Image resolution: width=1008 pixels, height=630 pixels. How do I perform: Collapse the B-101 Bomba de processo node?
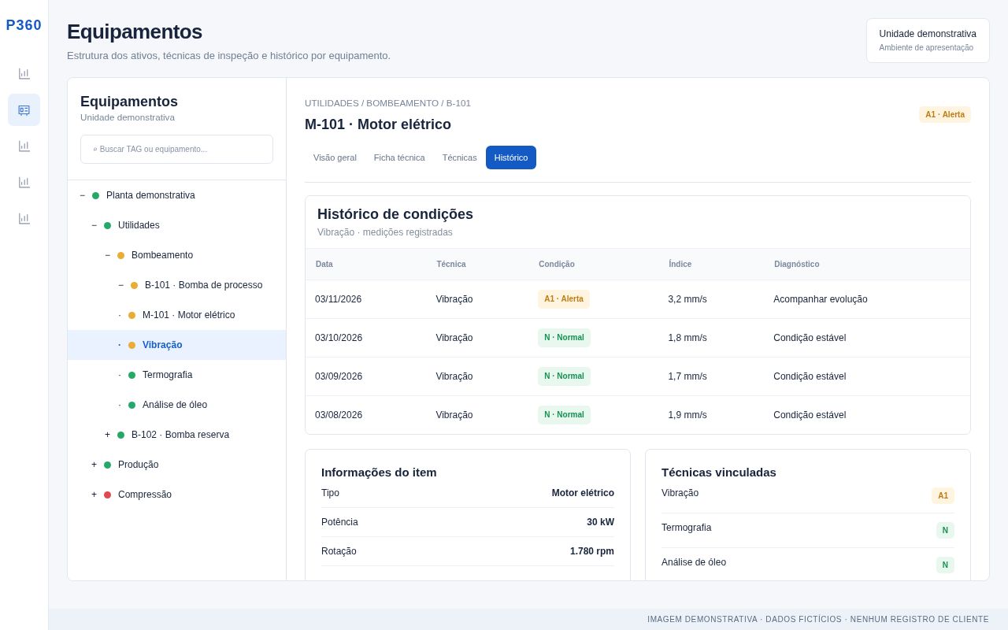point(121,285)
